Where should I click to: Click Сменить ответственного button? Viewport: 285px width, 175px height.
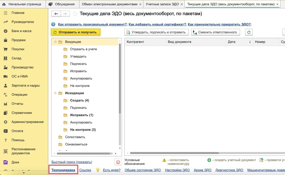pos(215,32)
